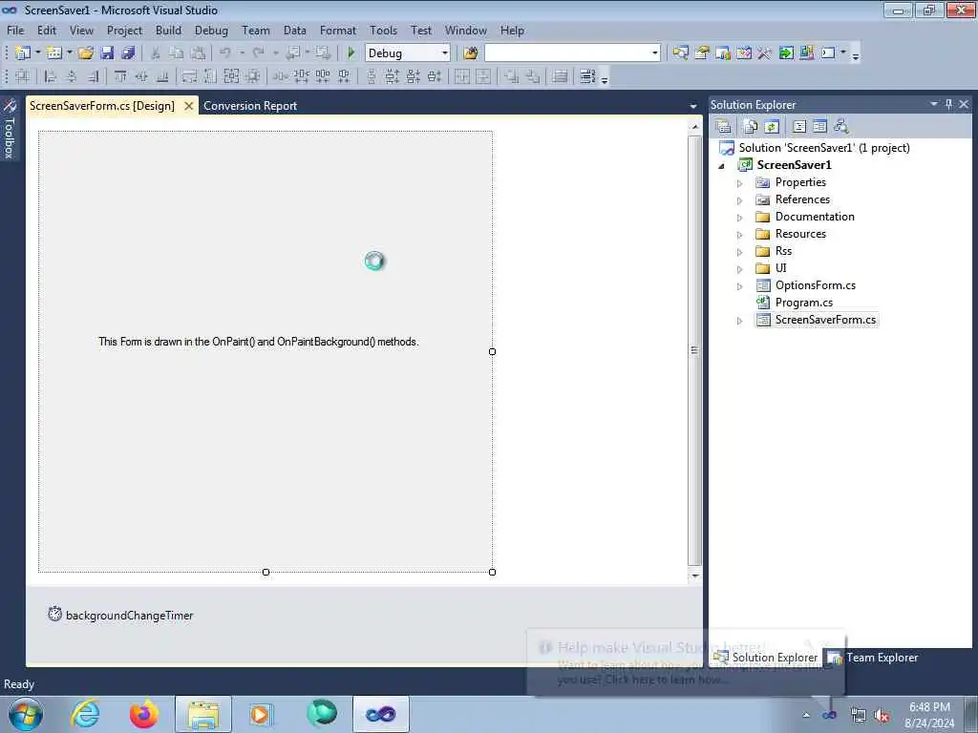Select the Solution Explorer bottom tab

(766, 658)
